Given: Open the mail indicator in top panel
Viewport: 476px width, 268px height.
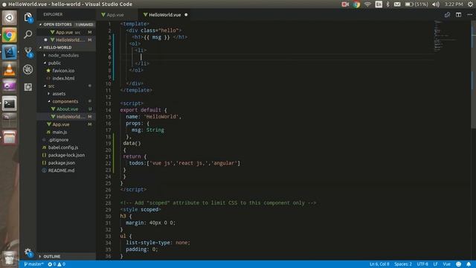Looking at the screenshot, I should click(x=397, y=4).
